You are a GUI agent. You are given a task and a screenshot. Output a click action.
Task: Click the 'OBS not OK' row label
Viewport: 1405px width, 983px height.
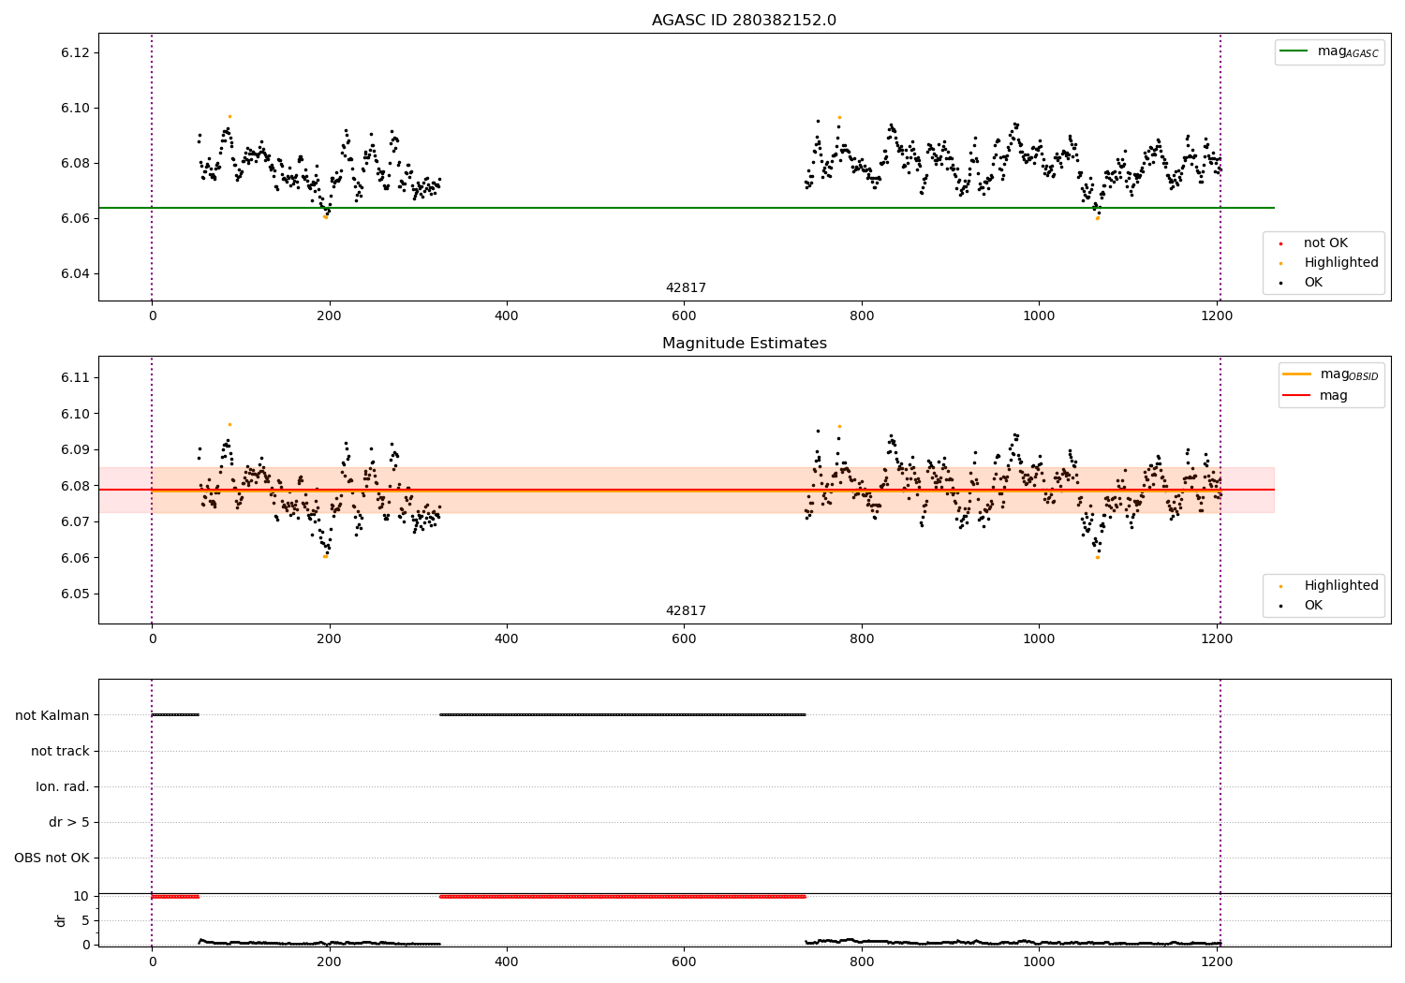click(52, 858)
